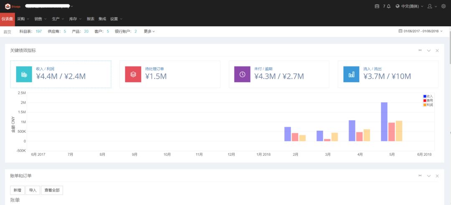Click the 首页 breadcrumb

[x=7, y=32]
